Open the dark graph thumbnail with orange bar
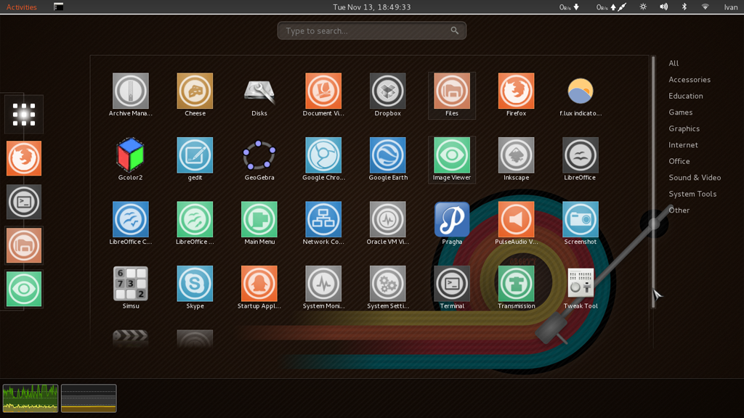 89,398
